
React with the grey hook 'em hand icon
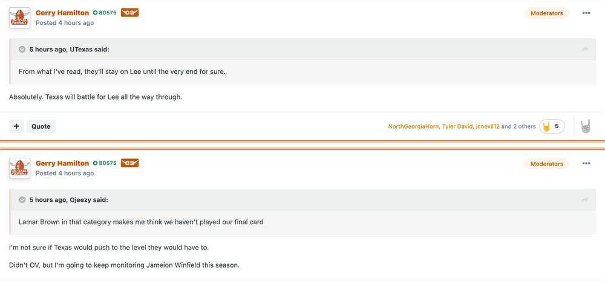[x=586, y=126]
